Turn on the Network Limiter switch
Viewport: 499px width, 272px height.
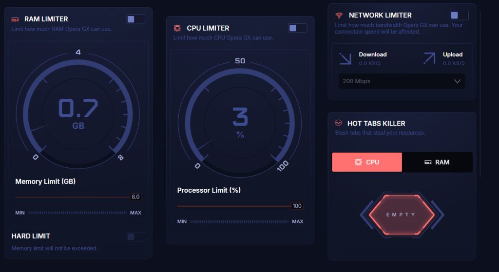(x=459, y=15)
